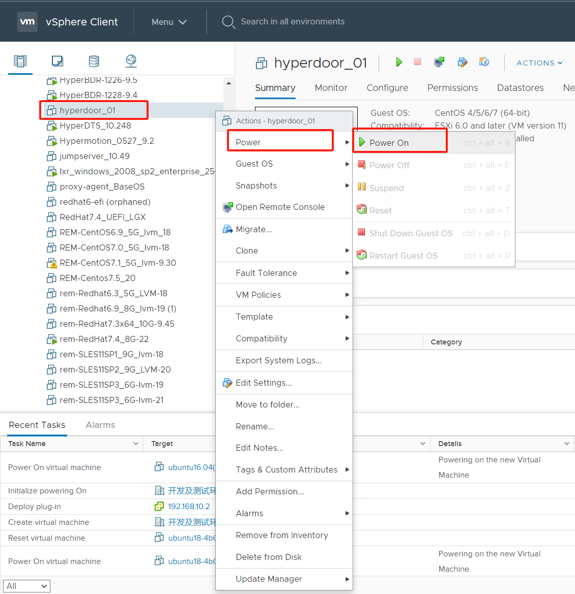Viewport: 575px width, 594px height.
Task: Choose Power in the context menu
Action: point(284,142)
